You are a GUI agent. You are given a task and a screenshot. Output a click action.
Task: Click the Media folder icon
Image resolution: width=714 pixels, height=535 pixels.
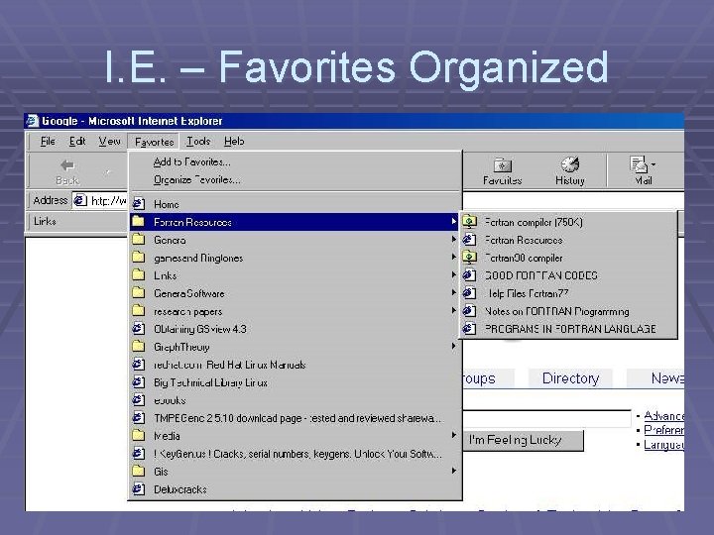coord(139,435)
